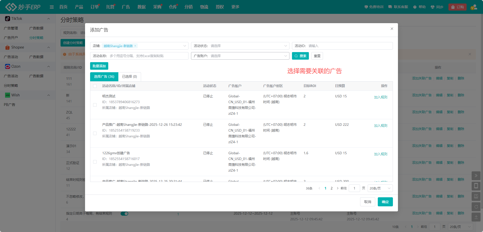Image resolution: width=483 pixels, height=232 pixels.
Task: Click the Wish logo icon in sidebar
Action: tap(8, 95)
